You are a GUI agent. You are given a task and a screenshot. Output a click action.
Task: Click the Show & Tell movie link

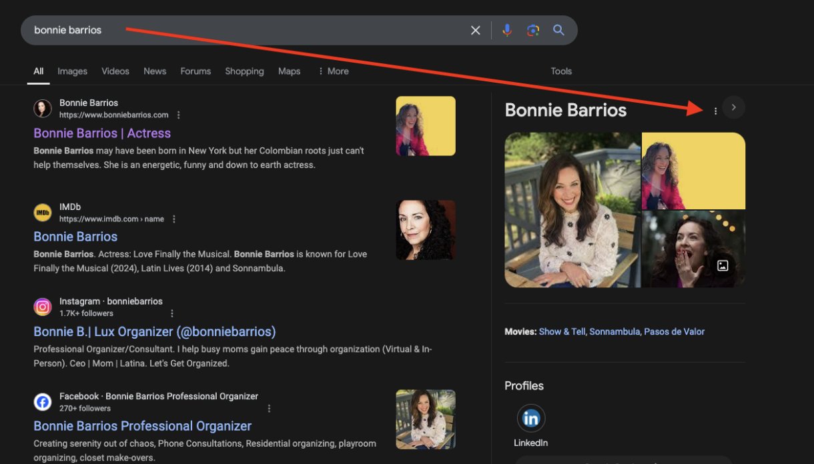tap(562, 331)
